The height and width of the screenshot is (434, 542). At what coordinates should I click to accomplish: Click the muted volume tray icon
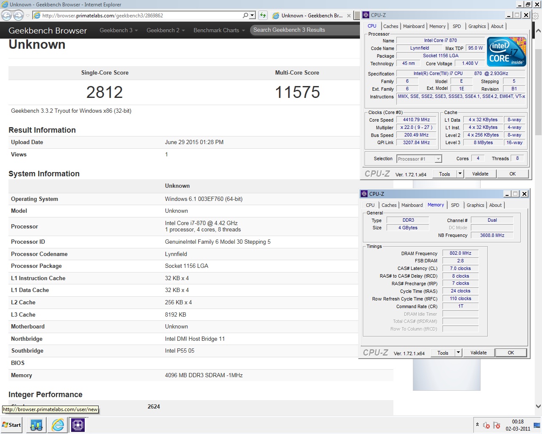[487, 426]
